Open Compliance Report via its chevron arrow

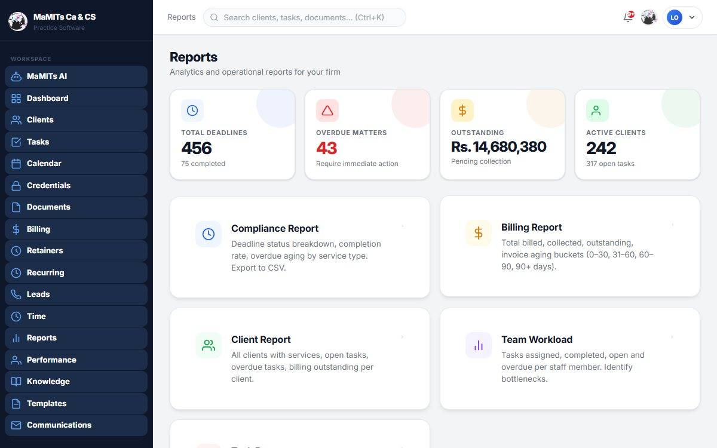tap(403, 226)
